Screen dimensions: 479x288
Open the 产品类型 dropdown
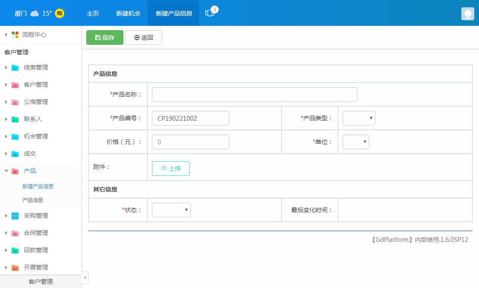pos(359,118)
